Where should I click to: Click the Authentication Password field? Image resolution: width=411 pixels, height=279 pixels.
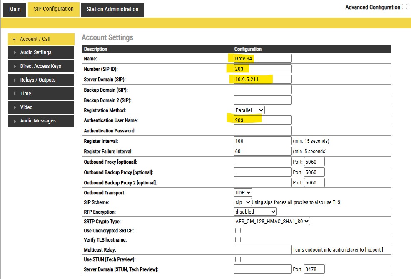[x=262, y=131]
